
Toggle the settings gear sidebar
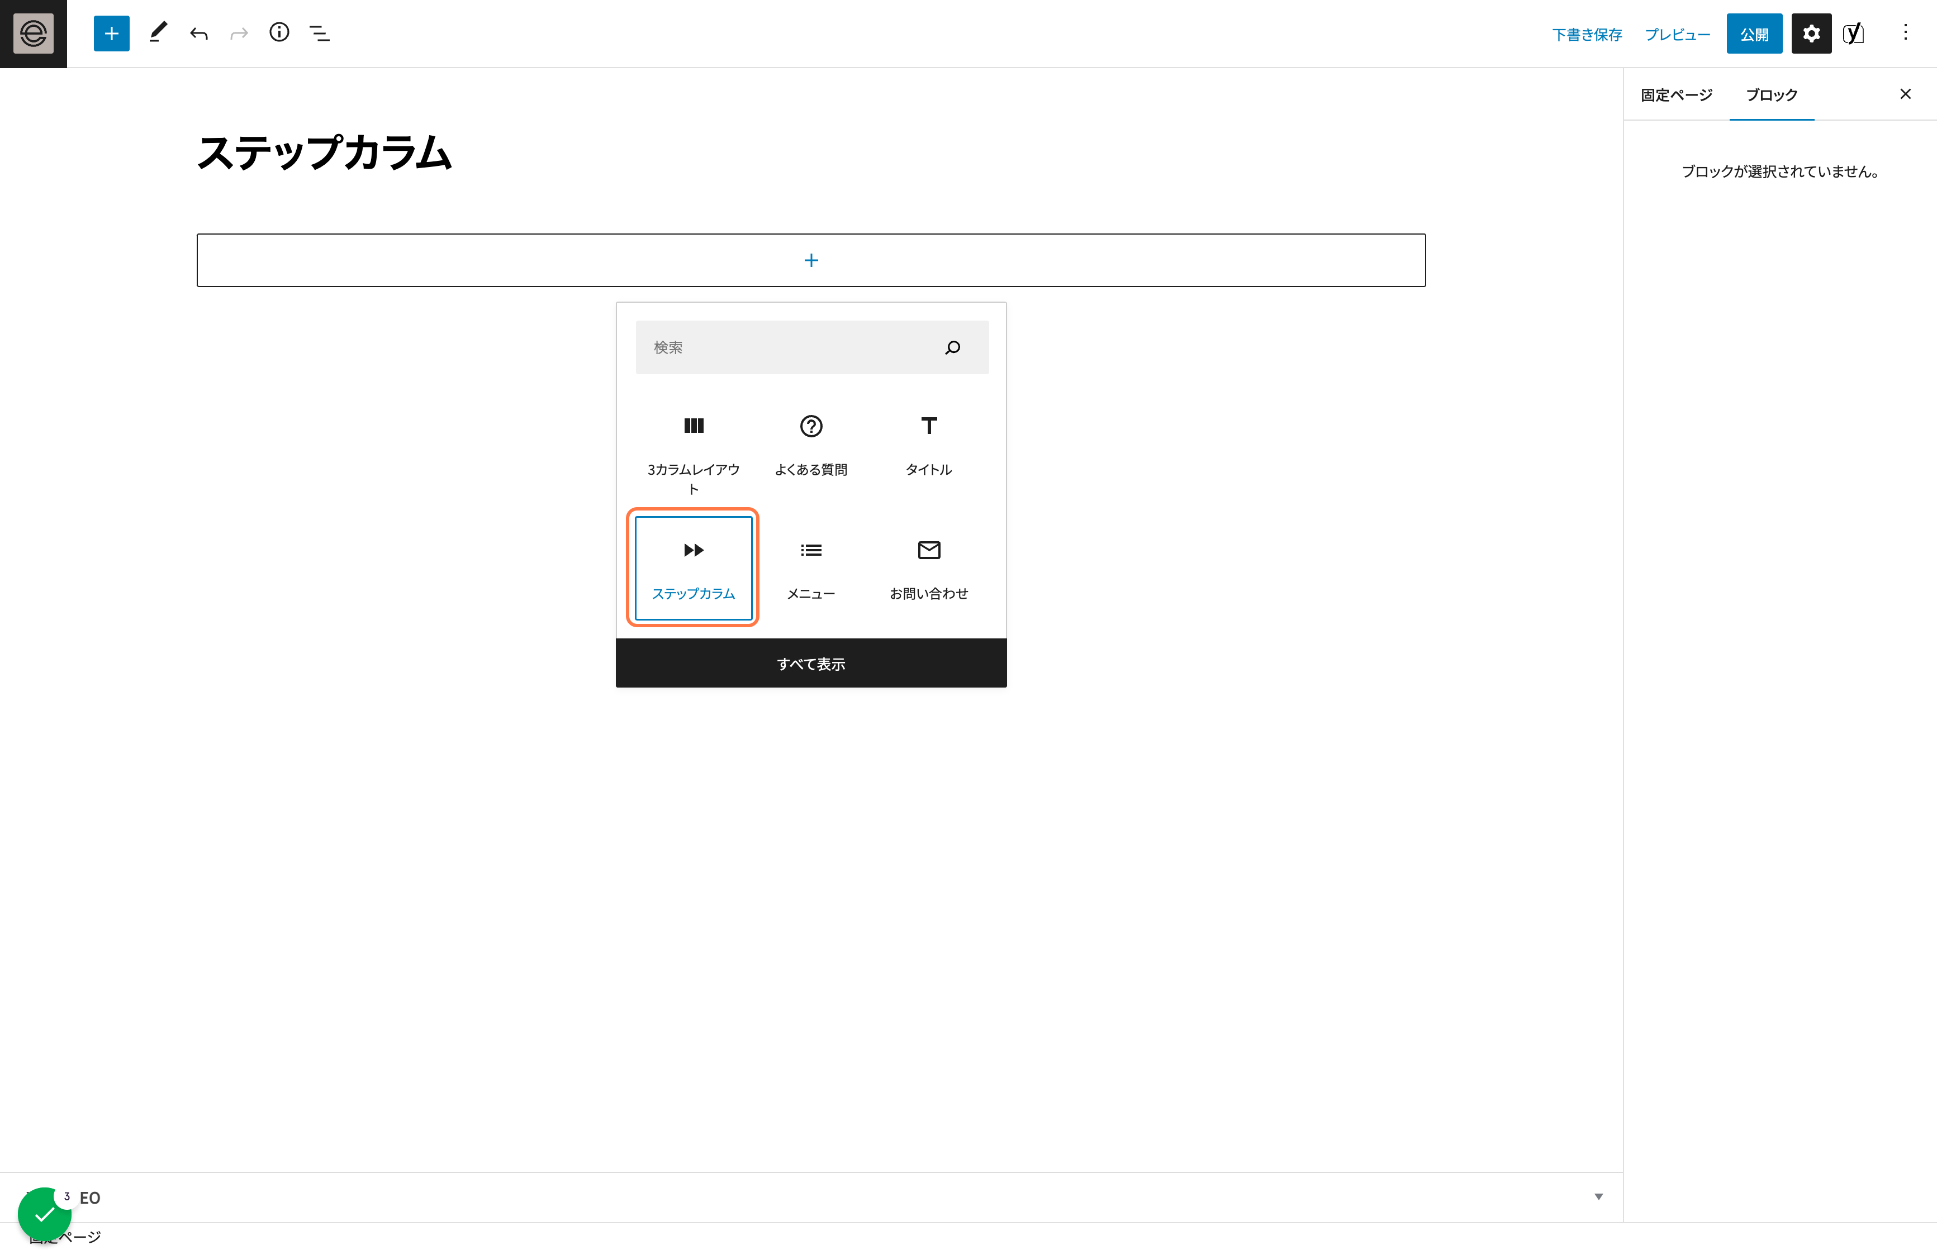tap(1811, 34)
